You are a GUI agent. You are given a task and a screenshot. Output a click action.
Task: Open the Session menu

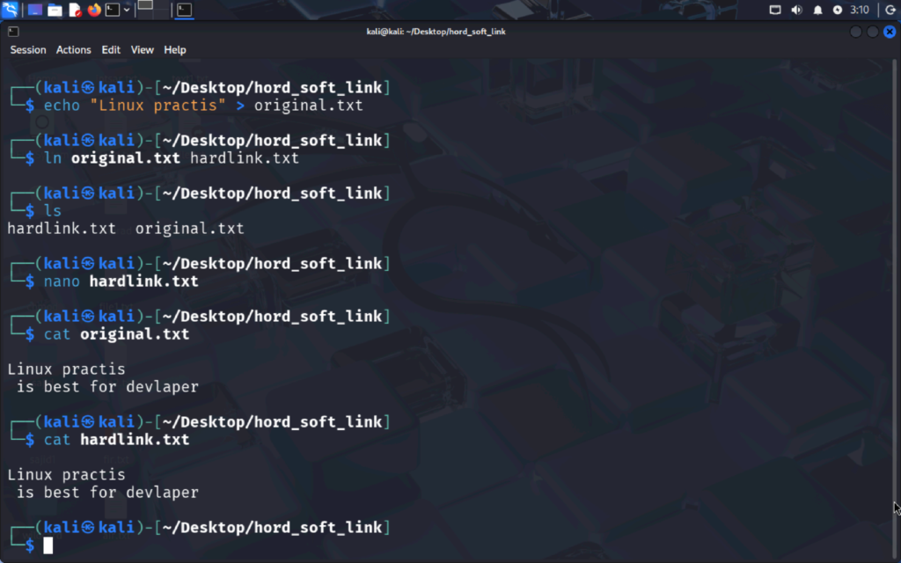pos(28,50)
